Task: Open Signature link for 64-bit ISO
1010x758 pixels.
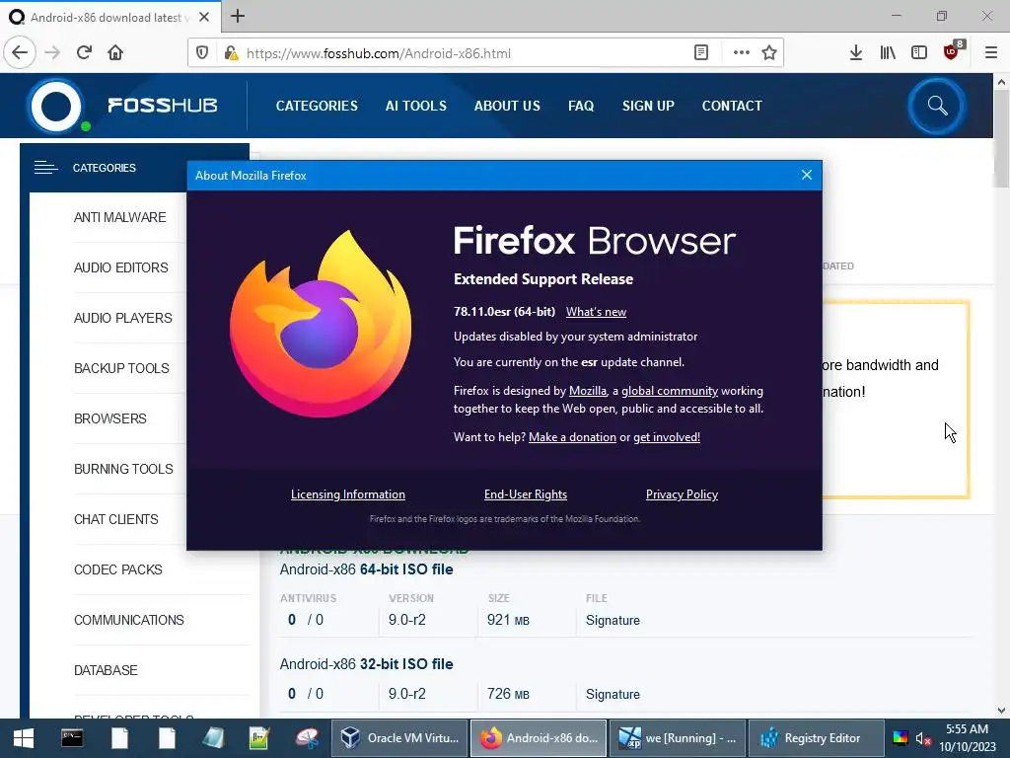Action: [613, 620]
